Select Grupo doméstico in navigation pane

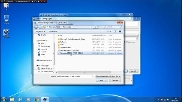tap(44, 60)
